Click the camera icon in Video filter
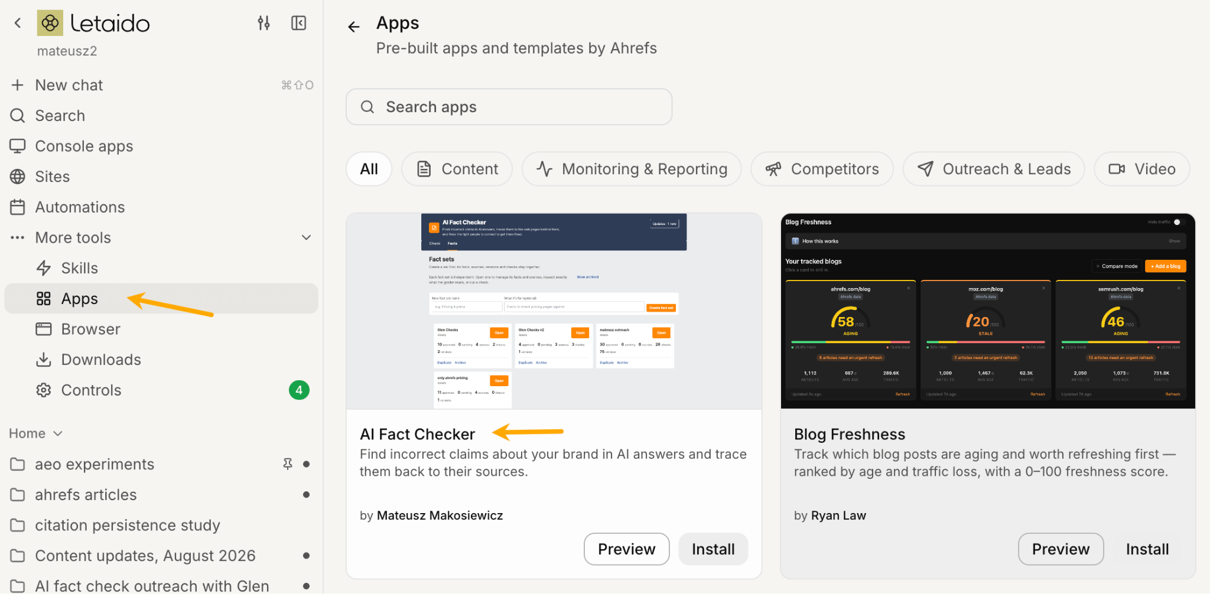The image size is (1210, 594). 1117,169
